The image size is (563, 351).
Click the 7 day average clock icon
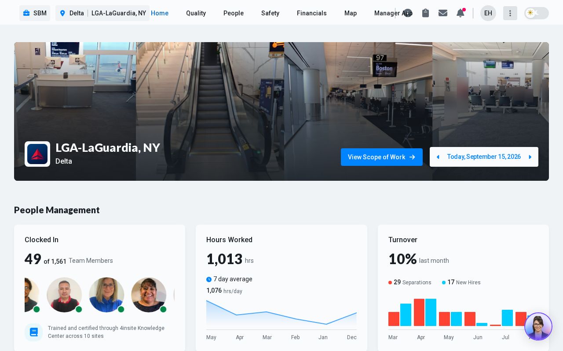click(x=209, y=279)
